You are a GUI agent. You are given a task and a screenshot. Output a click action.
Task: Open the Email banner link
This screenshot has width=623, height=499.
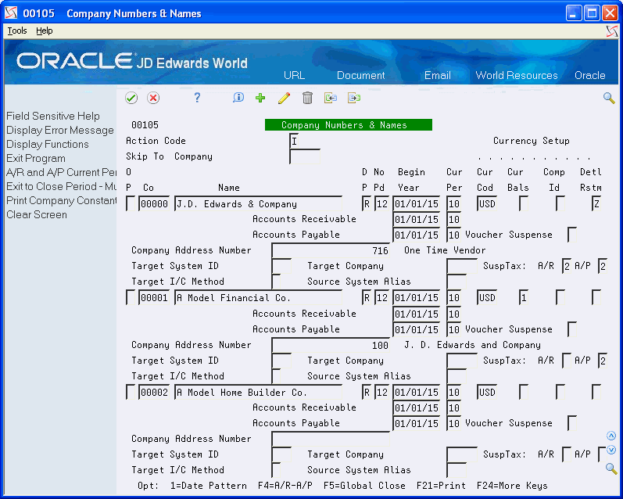pos(438,75)
